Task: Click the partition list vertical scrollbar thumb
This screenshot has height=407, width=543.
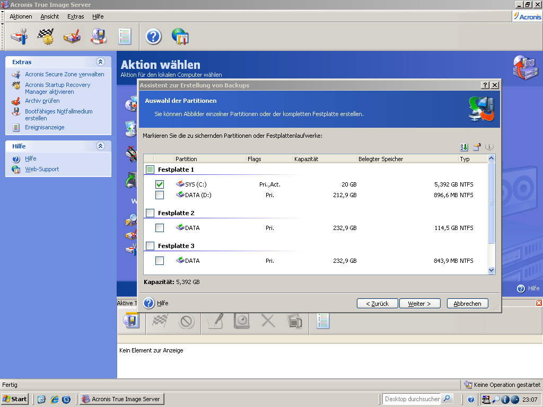Action: click(491, 203)
